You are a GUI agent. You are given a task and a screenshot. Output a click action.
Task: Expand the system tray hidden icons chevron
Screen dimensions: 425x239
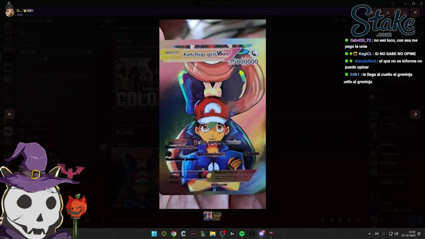coord(370,234)
